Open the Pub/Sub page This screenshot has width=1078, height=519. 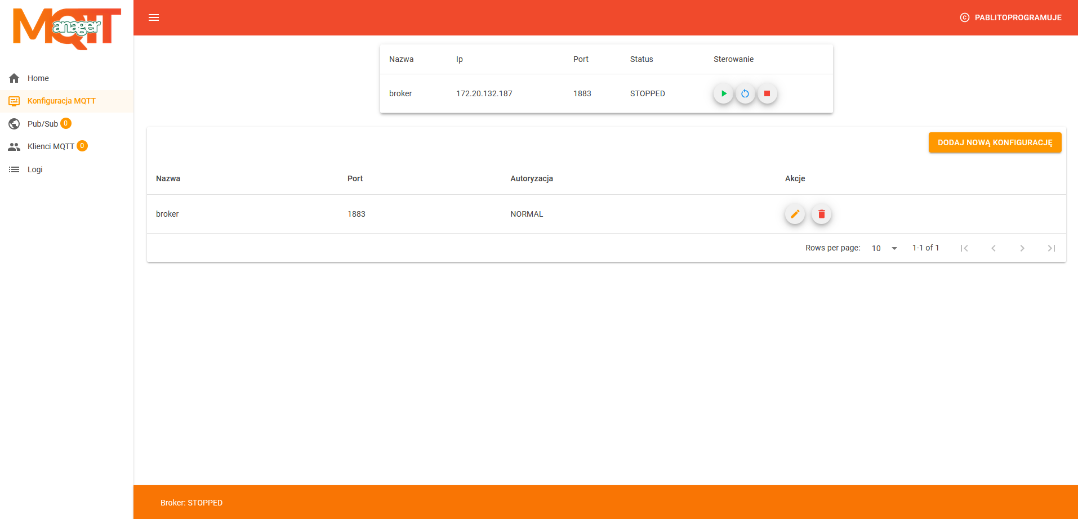coord(66,124)
